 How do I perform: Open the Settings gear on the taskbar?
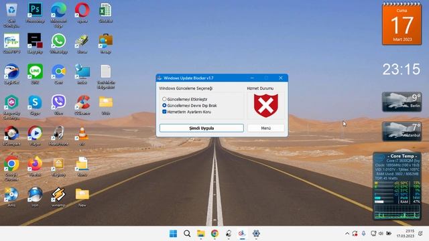click(x=256, y=234)
